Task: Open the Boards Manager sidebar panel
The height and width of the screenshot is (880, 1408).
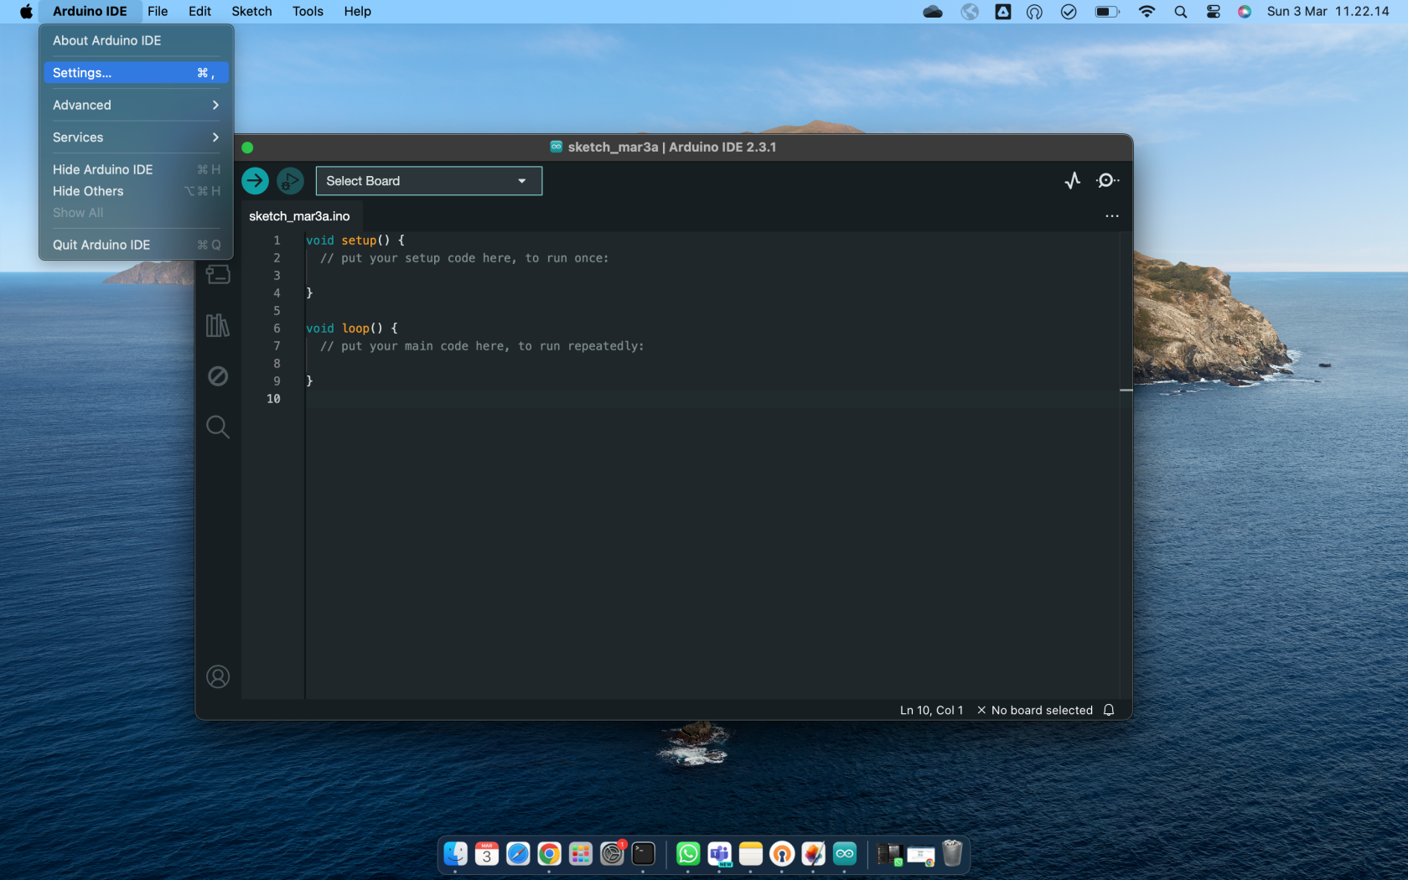Action: click(x=218, y=274)
